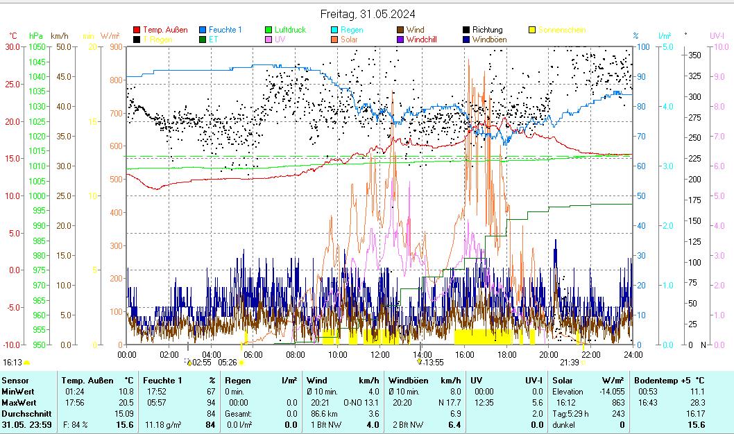The height and width of the screenshot is (434, 734).
Task: Click the black T Regen legend swatch
Action: (137, 40)
